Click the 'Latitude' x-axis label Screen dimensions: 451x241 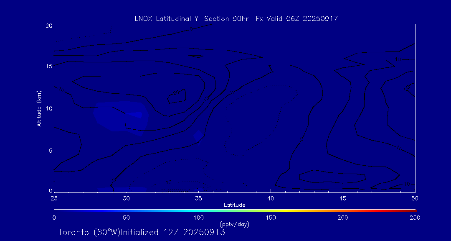point(235,205)
